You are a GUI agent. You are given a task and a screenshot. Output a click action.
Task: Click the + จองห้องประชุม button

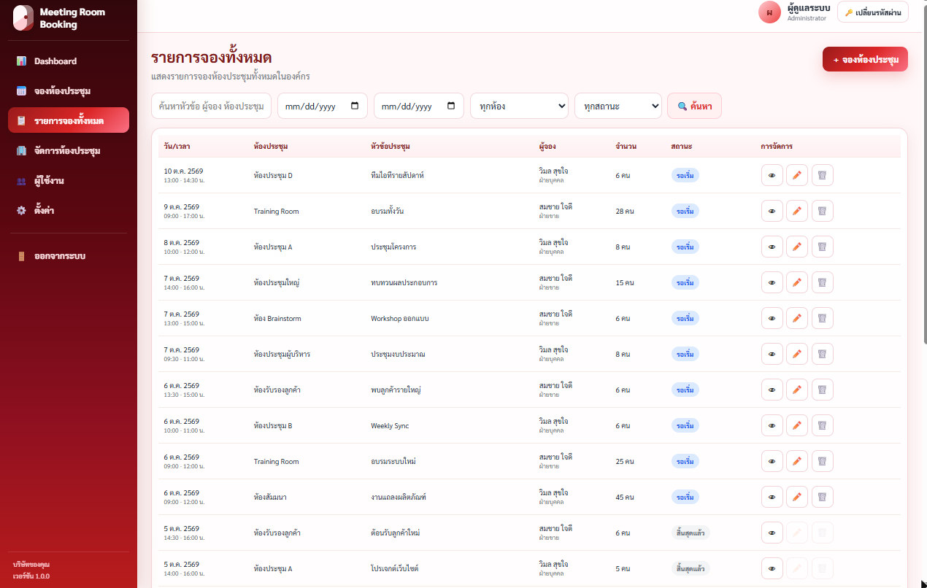(x=865, y=59)
